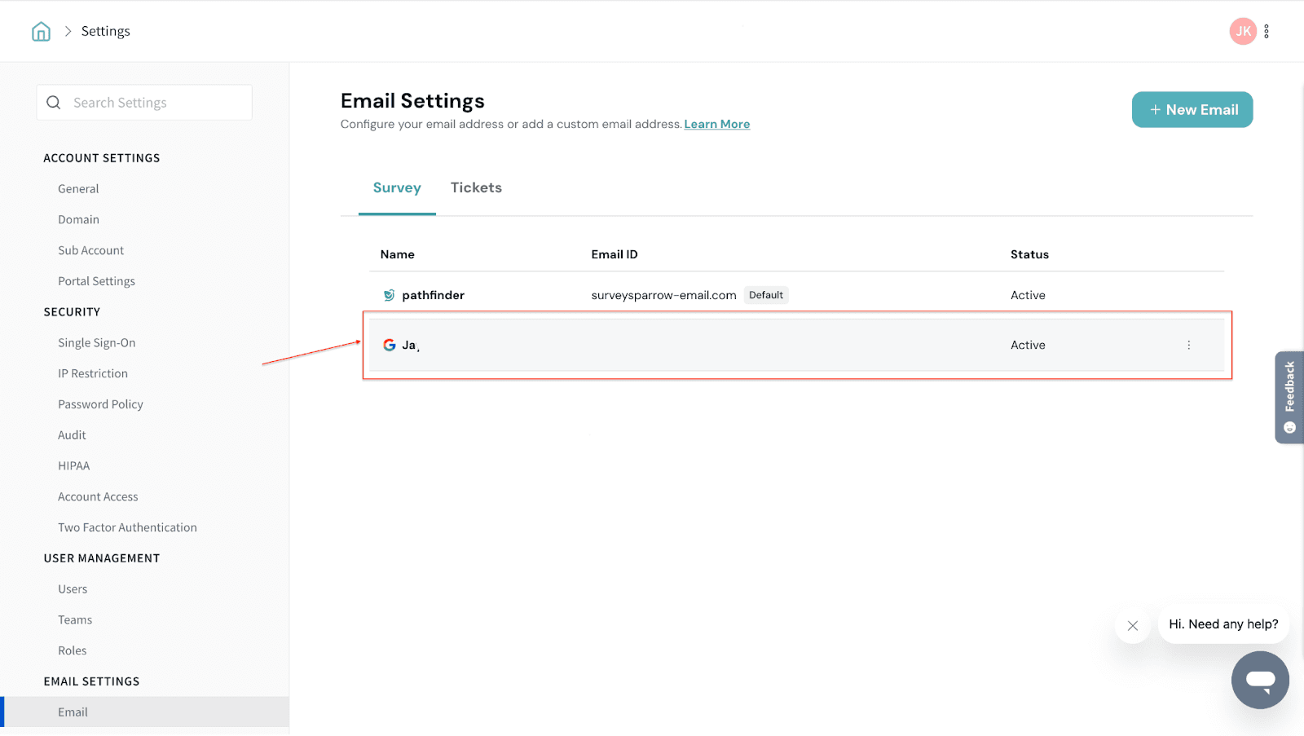Open the three-dot menu on Google email row
This screenshot has width=1304, height=736.
[x=1188, y=346]
